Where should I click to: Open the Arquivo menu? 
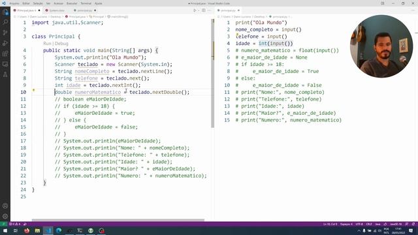(14, 3)
